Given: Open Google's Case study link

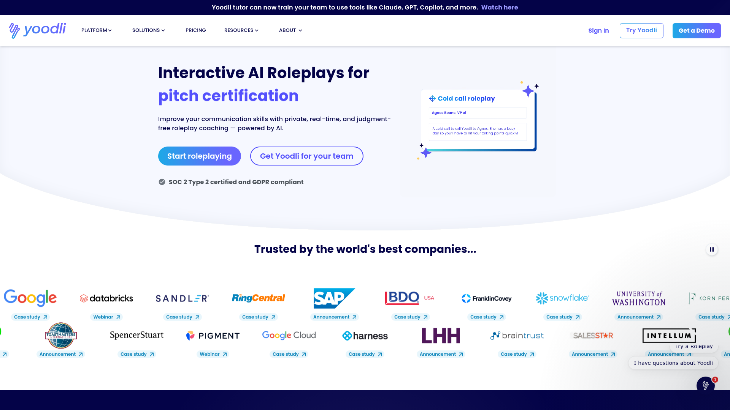Looking at the screenshot, I should pyautogui.click(x=30, y=317).
